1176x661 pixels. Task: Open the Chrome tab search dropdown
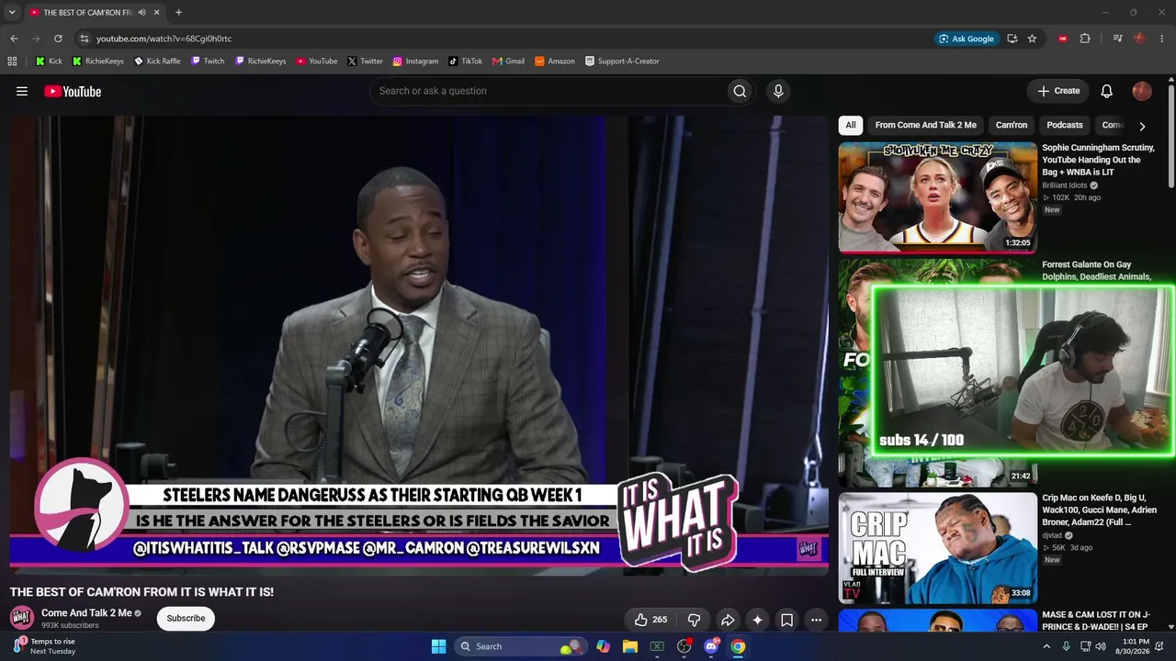point(12,12)
